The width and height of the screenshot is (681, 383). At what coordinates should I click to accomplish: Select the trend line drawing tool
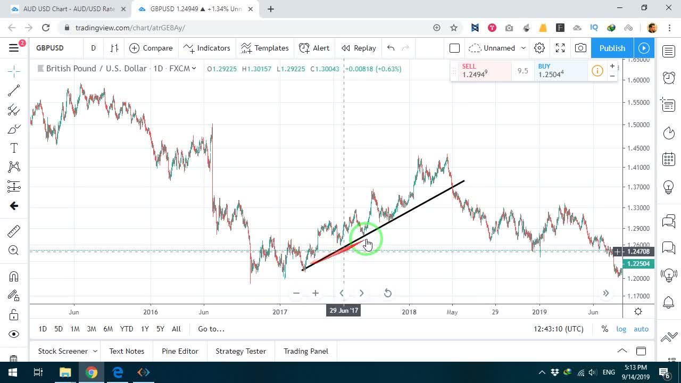click(14, 90)
